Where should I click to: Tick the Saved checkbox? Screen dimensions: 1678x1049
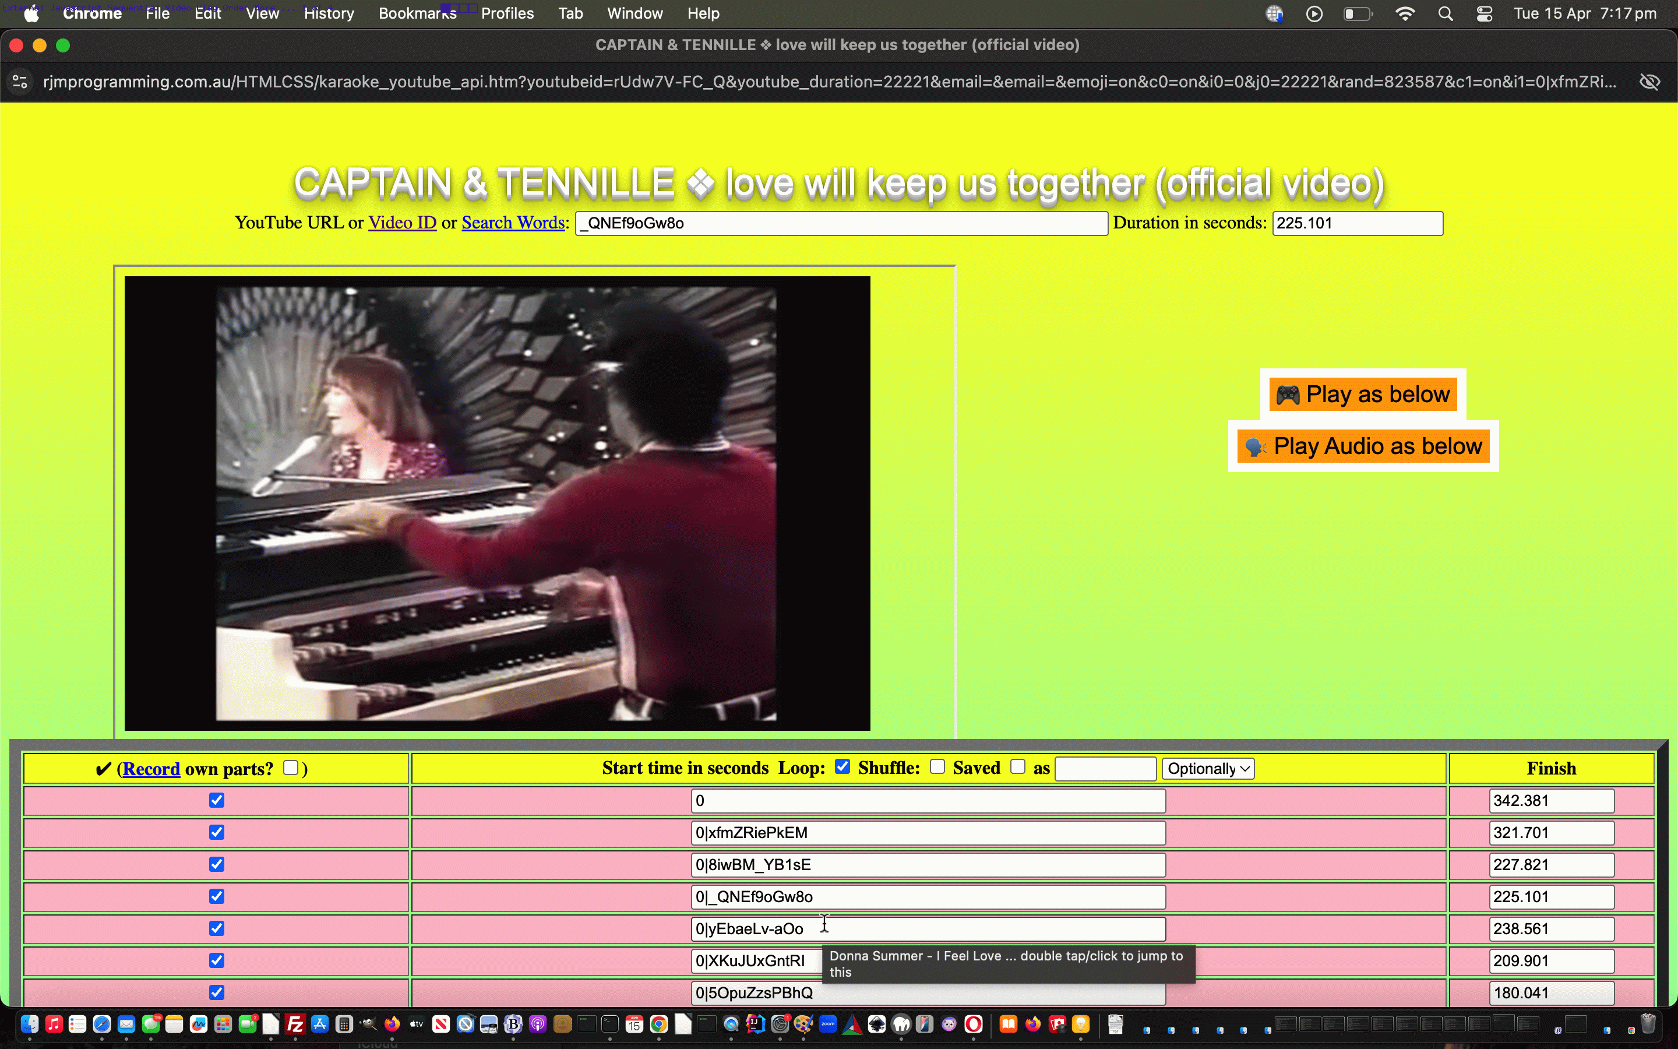tap(1018, 766)
